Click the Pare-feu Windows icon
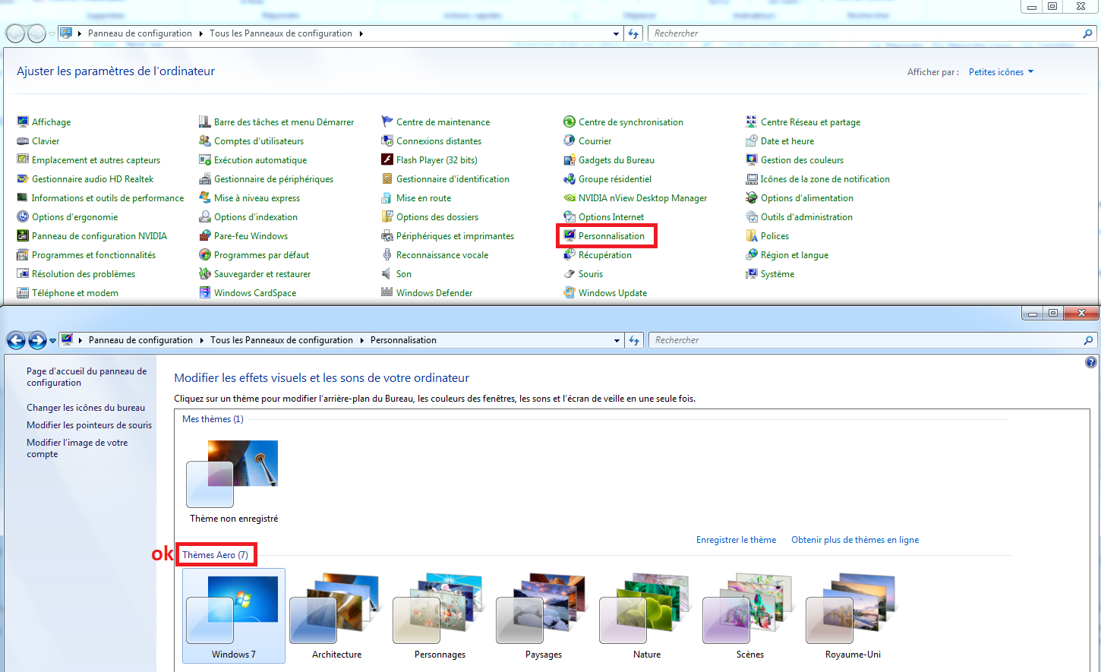Image resolution: width=1101 pixels, height=672 pixels. pos(205,235)
